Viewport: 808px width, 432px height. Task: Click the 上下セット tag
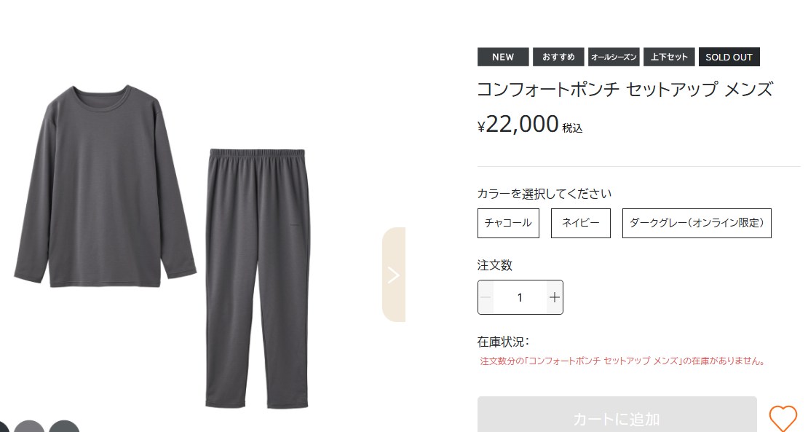coord(669,57)
